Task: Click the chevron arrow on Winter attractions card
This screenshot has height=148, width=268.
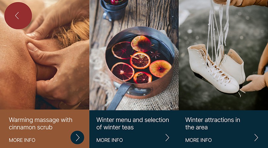Action: pos(256,138)
